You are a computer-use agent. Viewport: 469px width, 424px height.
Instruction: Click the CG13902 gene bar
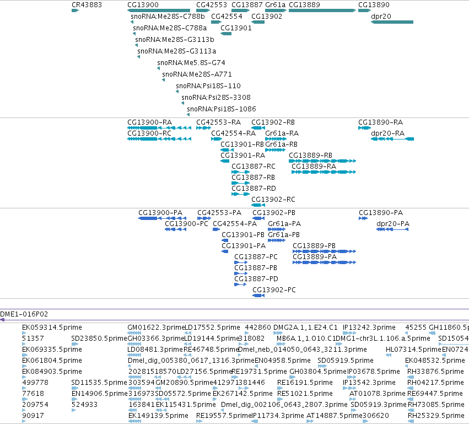[258, 22]
